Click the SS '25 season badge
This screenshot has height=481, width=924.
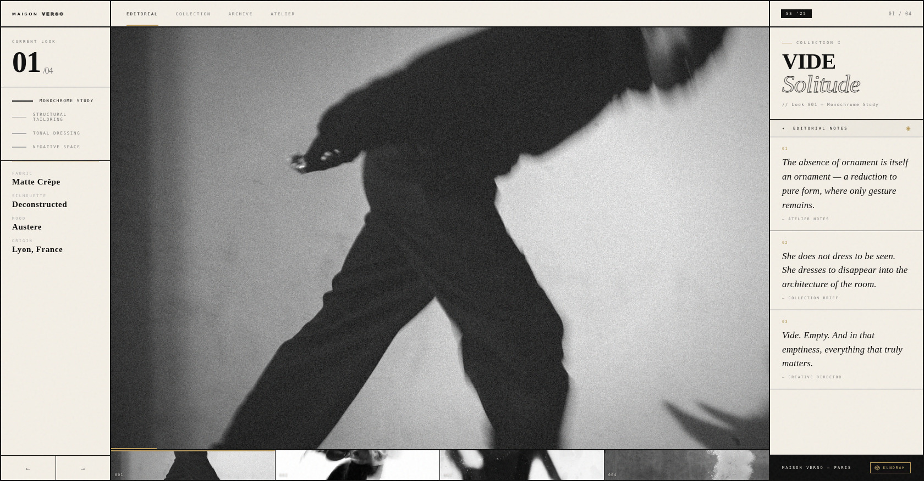tap(796, 14)
